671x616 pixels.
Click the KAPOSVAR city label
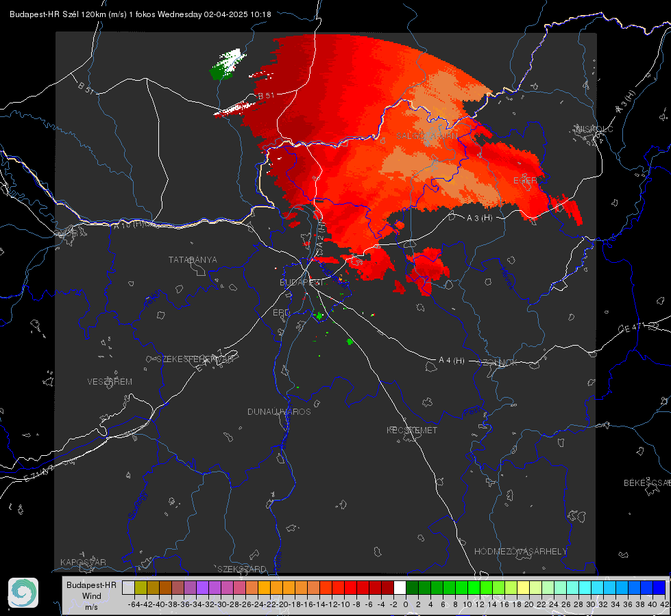[x=83, y=562]
